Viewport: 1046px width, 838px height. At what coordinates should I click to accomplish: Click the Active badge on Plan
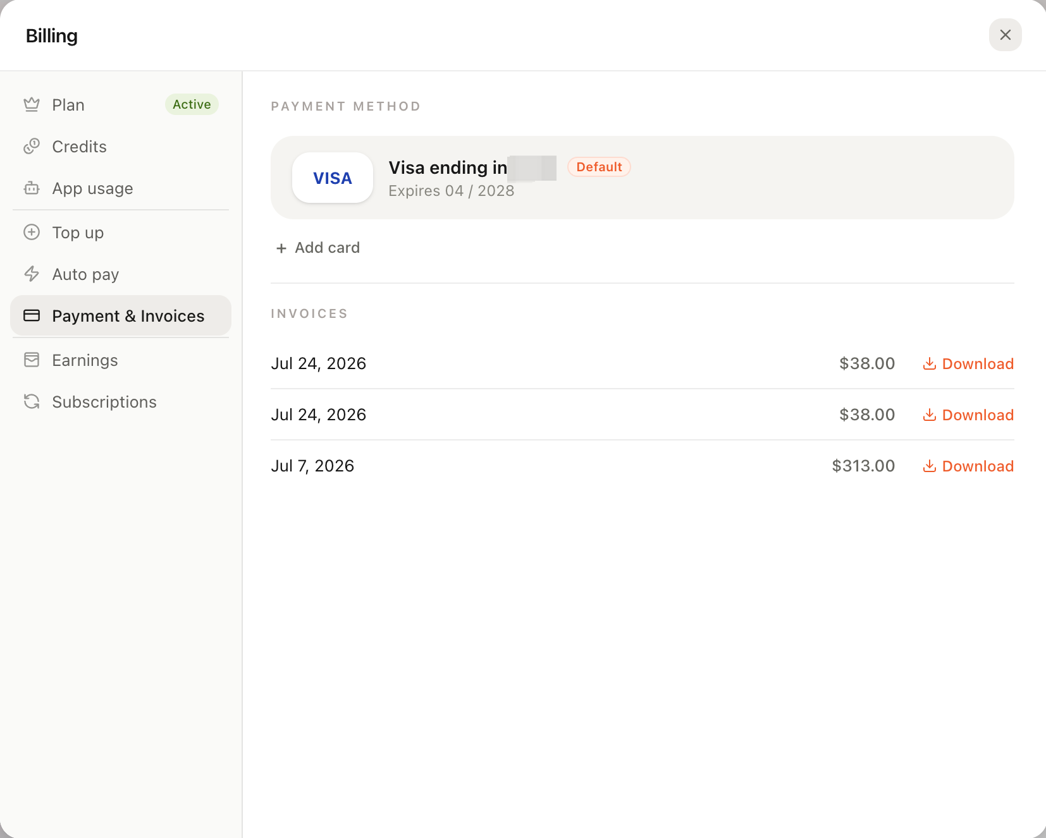(x=192, y=104)
